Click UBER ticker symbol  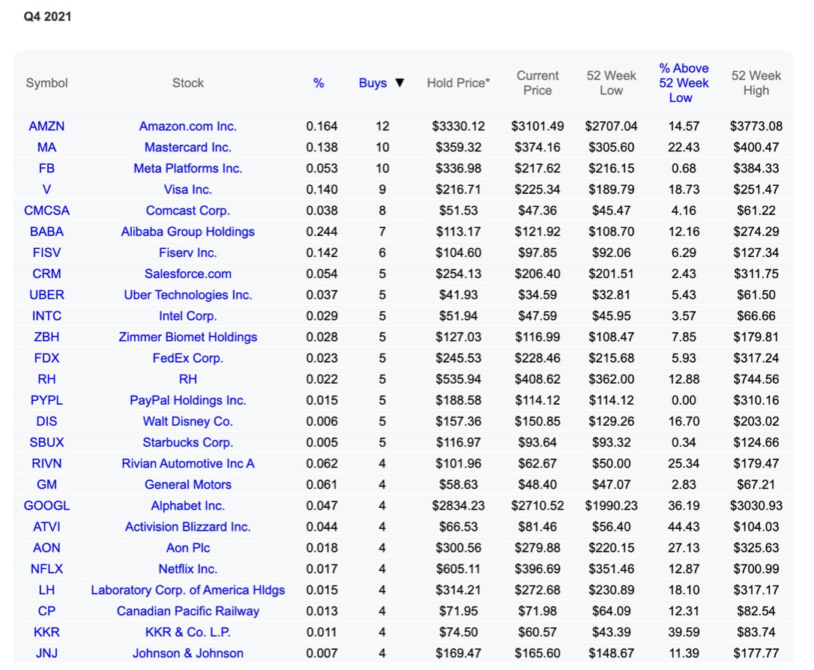pyautogui.click(x=46, y=295)
